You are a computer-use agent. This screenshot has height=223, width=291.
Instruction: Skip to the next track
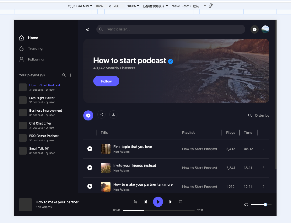click(x=171, y=202)
